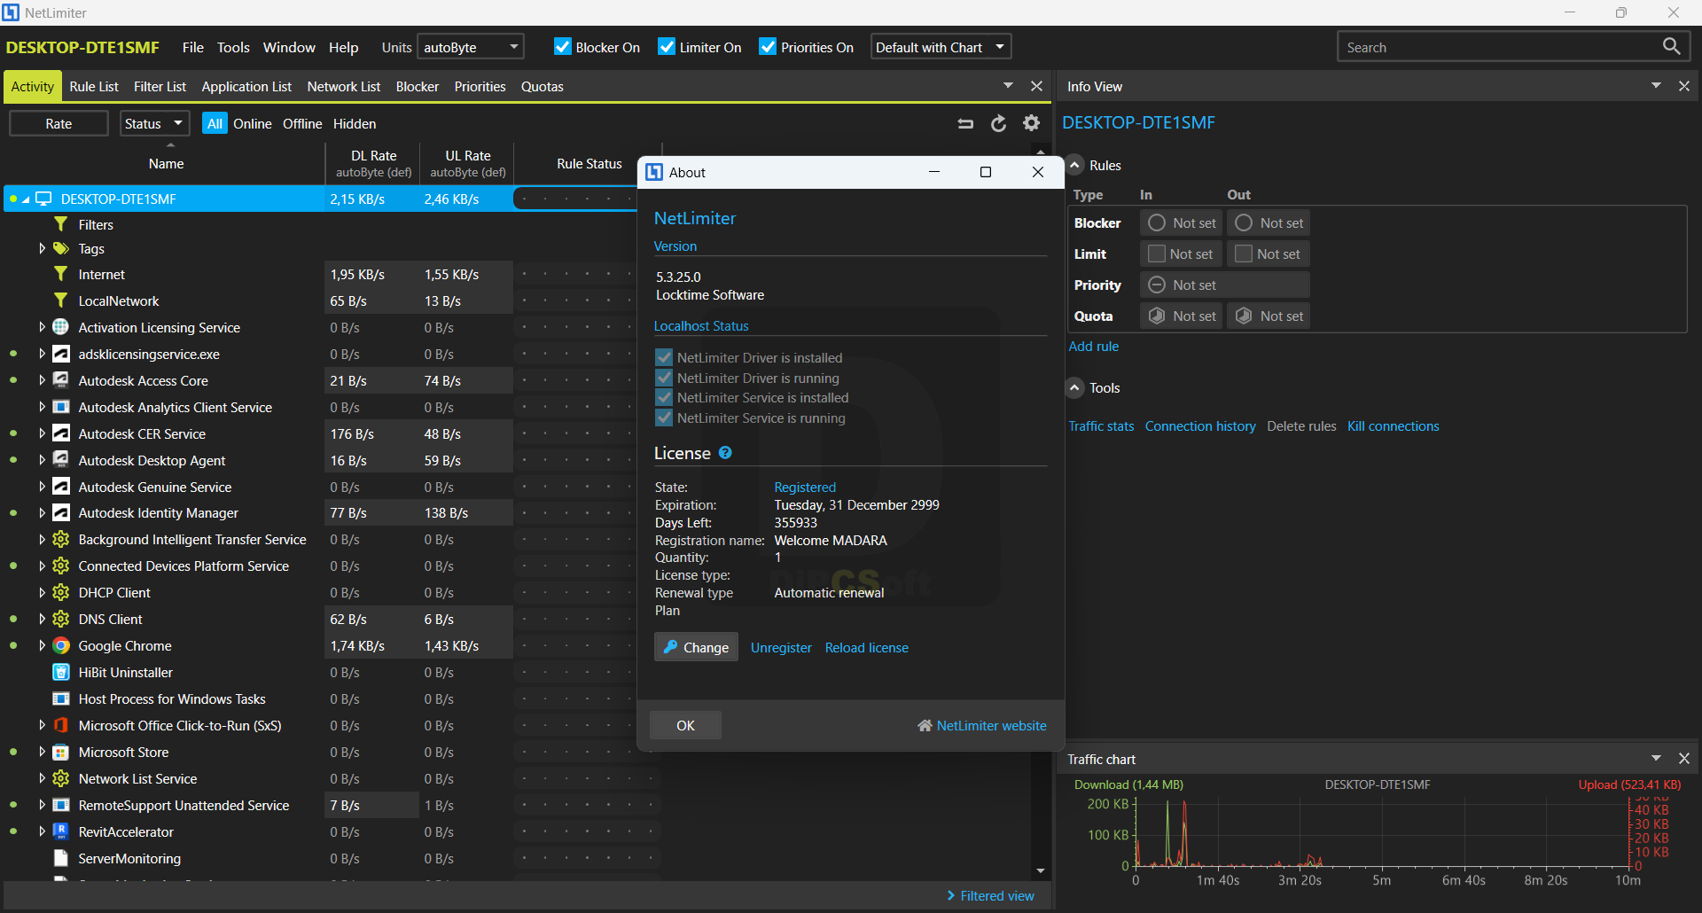
Task: Click the refresh icon in Activity toolbar
Action: click(x=998, y=123)
